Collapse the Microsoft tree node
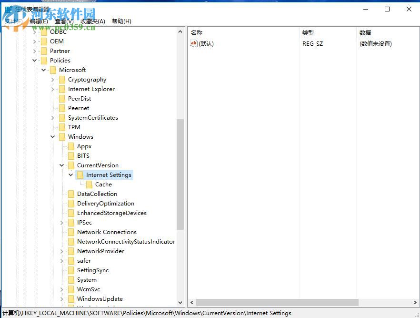The image size is (420, 318). (x=44, y=70)
